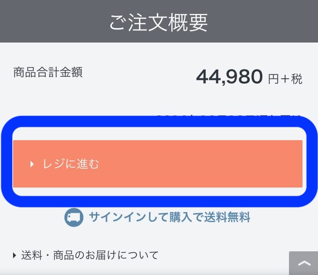Expand 送料・商品のお届けについて section
Screen dimensions: 318x275
click(90, 255)
